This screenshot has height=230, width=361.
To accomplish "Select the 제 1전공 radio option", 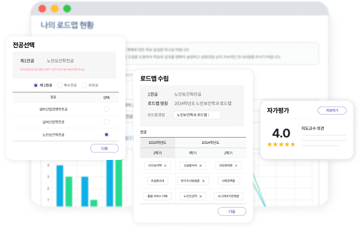I will click(35, 86).
